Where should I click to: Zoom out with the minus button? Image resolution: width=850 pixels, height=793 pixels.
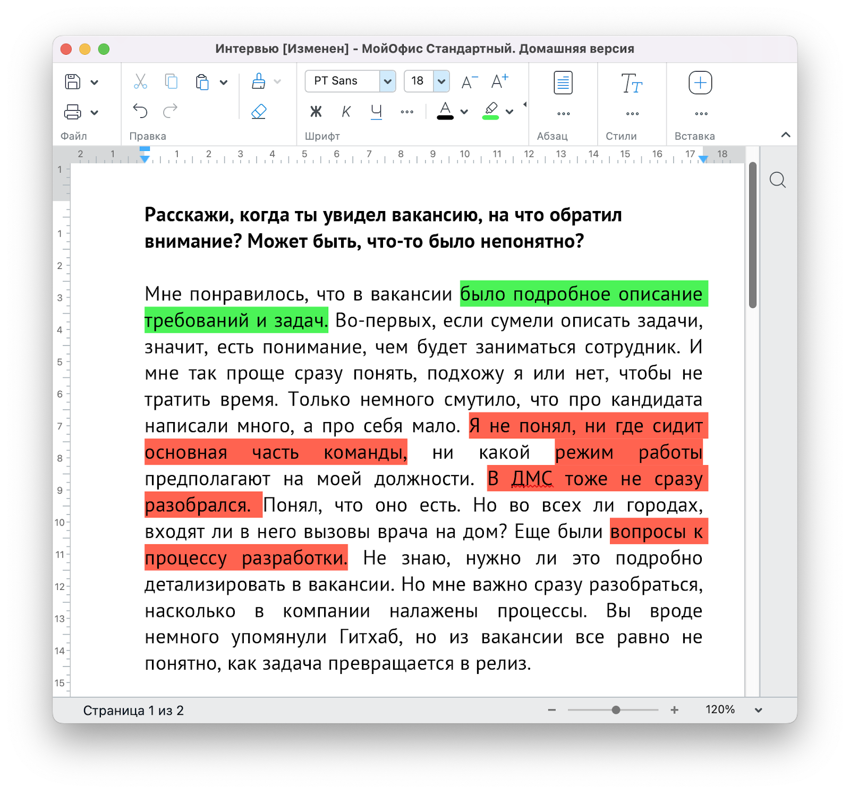click(552, 710)
